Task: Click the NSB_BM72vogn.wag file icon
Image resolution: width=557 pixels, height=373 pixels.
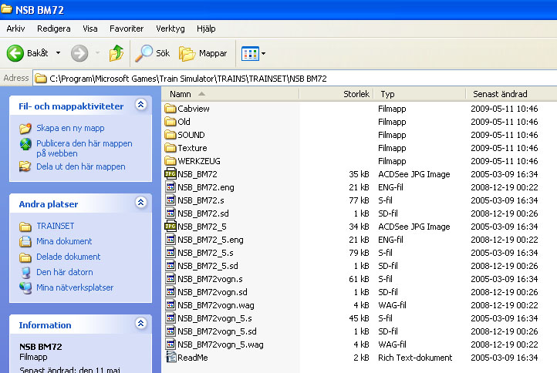Action: (x=170, y=305)
